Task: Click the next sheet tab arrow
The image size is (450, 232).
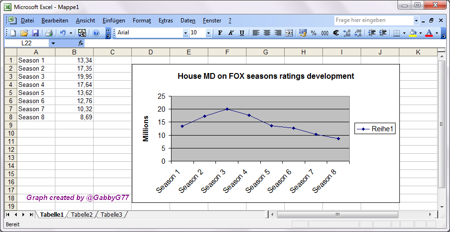Action: point(23,214)
